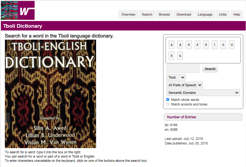Insert the à character button
Screen dimensions: 246x167
[x=180, y=45]
